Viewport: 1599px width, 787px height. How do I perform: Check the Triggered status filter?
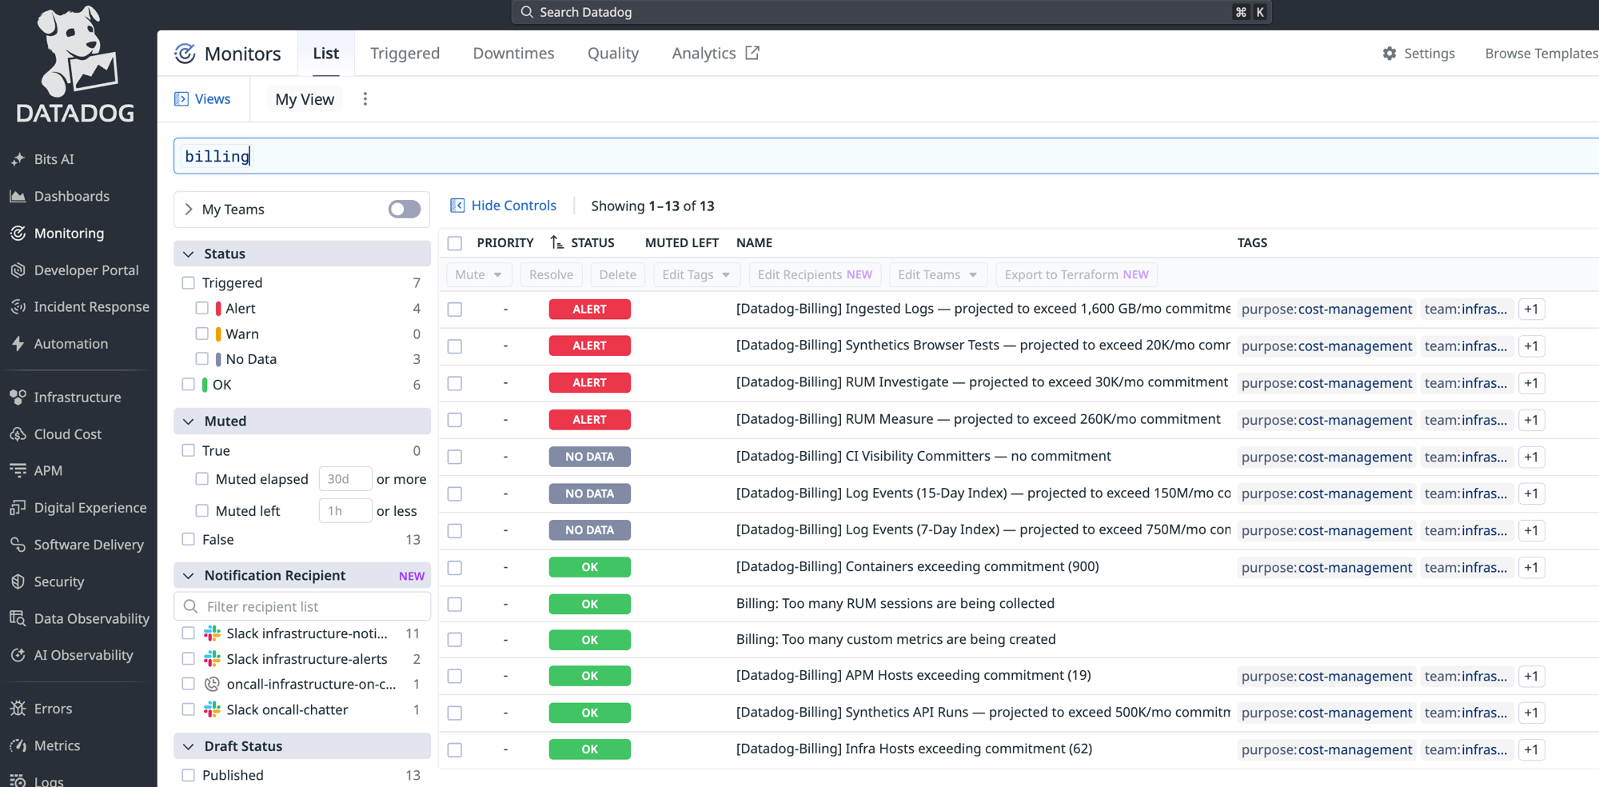coord(189,282)
